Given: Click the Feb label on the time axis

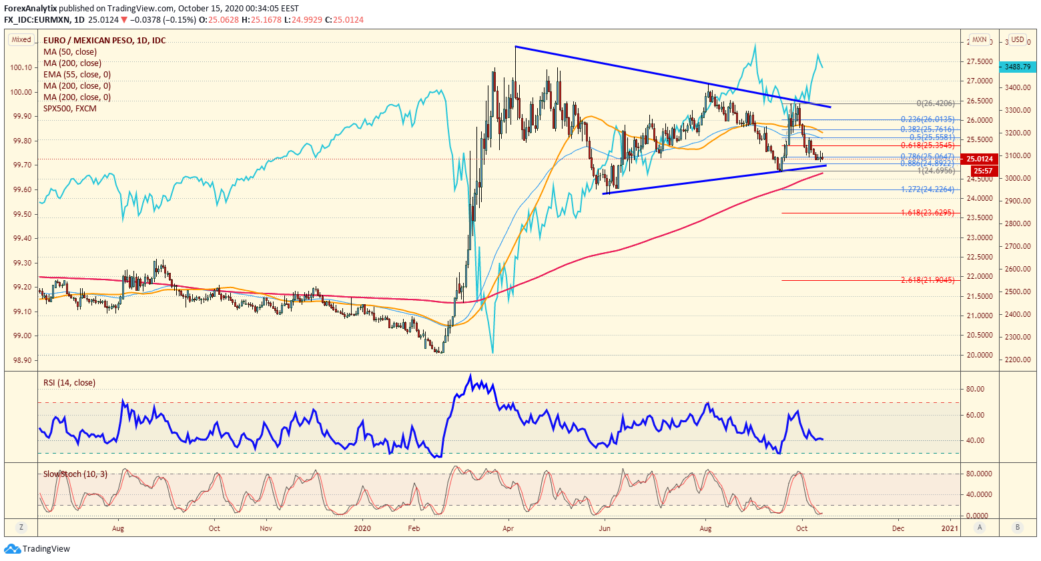Looking at the screenshot, I should (x=414, y=528).
